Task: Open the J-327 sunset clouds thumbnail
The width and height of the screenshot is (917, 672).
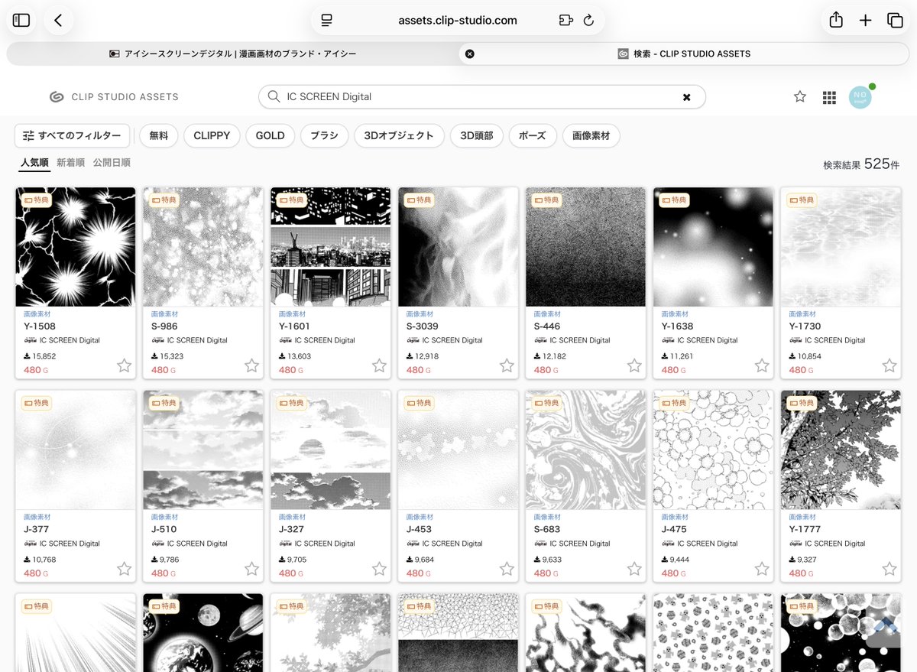Action: 331,450
